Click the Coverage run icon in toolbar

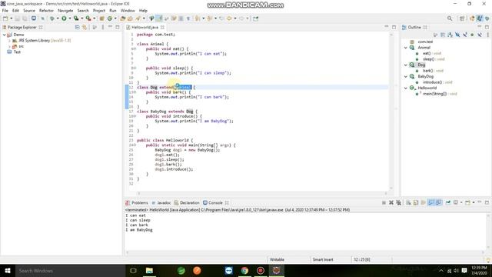pyautogui.click(x=76, y=18)
